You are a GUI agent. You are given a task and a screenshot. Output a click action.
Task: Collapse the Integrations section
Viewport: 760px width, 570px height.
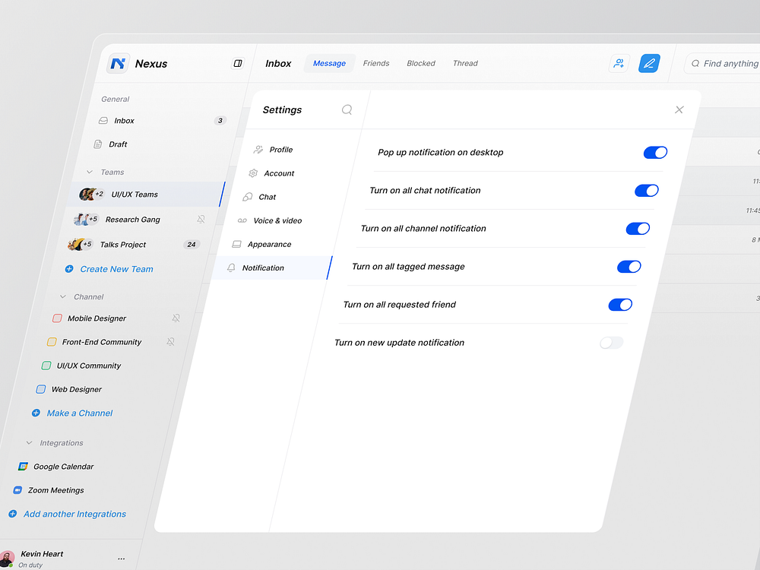pos(28,442)
